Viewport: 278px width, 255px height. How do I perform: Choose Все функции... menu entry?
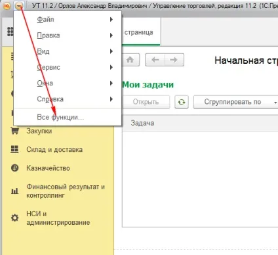click(x=68, y=117)
